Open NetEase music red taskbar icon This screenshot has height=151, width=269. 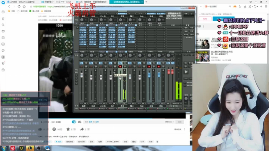13,148
